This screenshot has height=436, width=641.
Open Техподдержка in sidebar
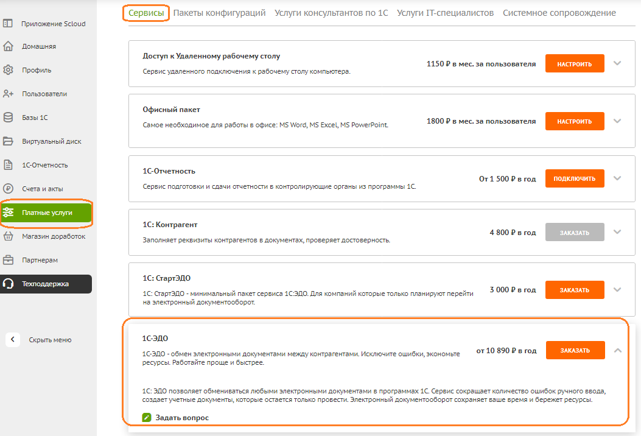(x=46, y=284)
